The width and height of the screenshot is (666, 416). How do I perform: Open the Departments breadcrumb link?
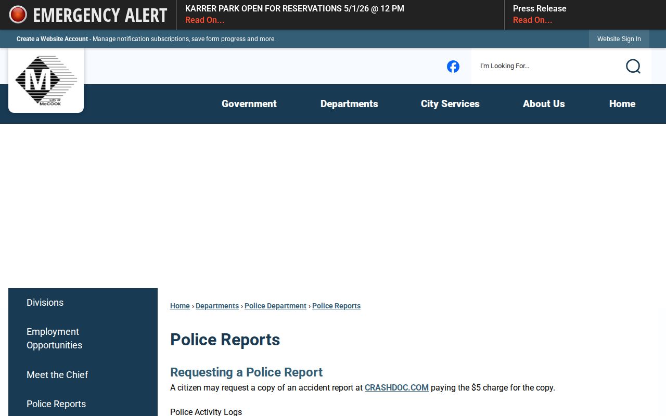[x=217, y=306]
